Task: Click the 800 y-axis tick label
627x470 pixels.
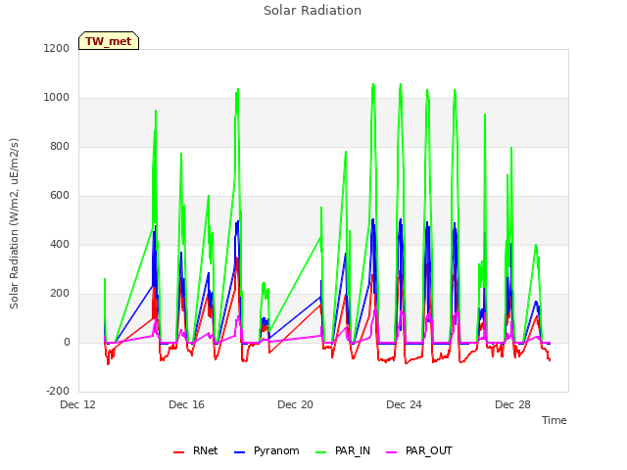Action: (60, 146)
